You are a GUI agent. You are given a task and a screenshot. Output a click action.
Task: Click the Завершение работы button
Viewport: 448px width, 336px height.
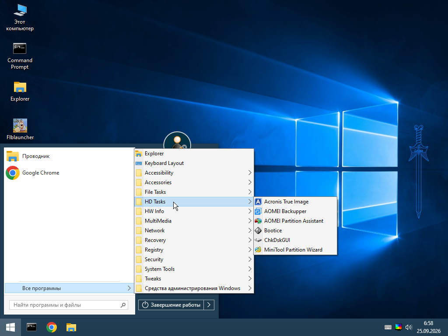click(x=171, y=305)
